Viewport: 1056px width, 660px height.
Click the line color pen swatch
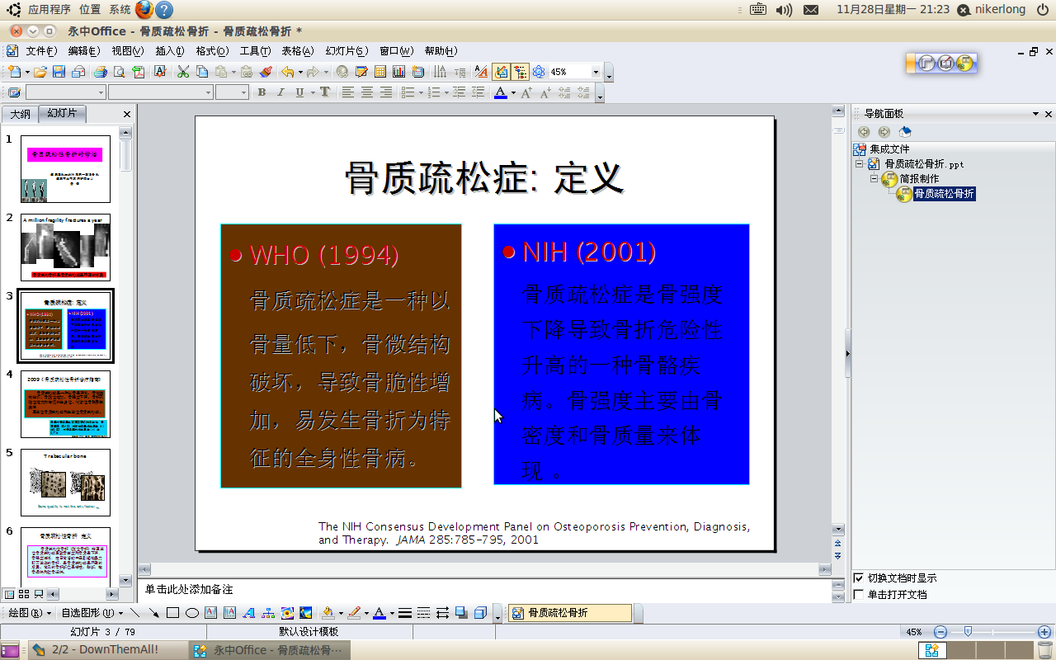(x=354, y=613)
